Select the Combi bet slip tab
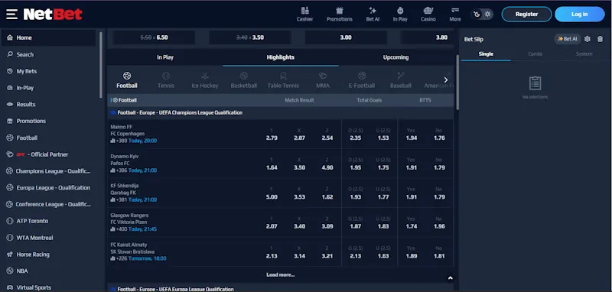 pyautogui.click(x=535, y=54)
